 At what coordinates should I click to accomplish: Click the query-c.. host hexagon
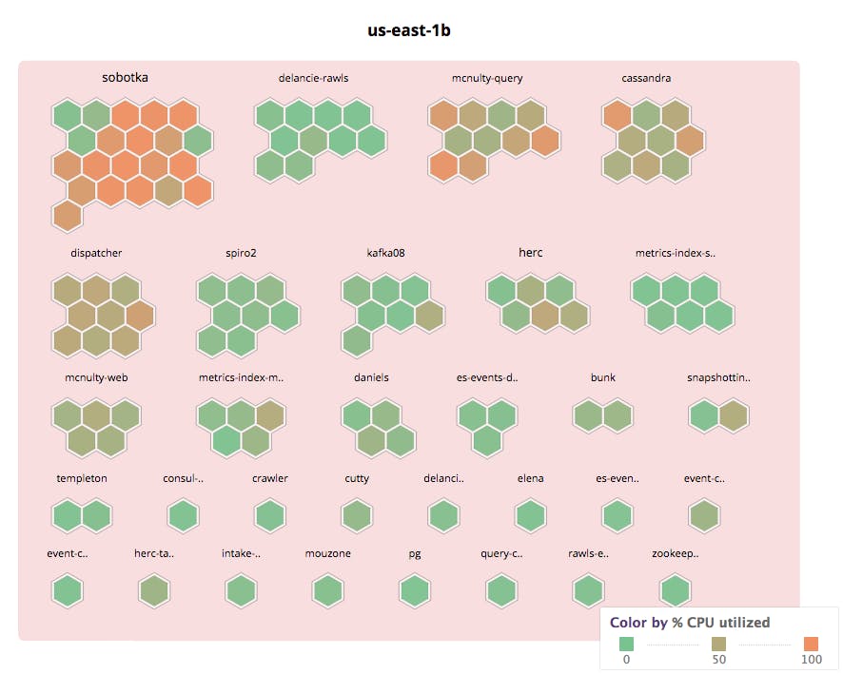501,590
